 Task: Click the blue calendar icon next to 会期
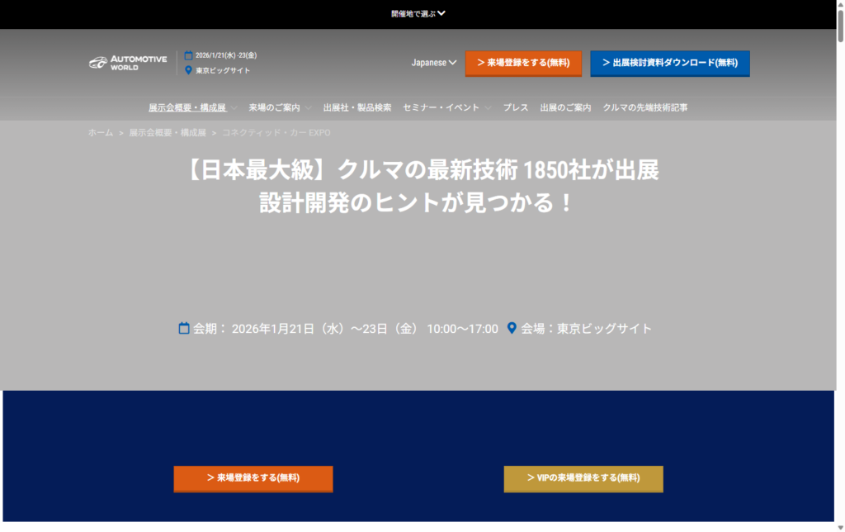pos(183,328)
